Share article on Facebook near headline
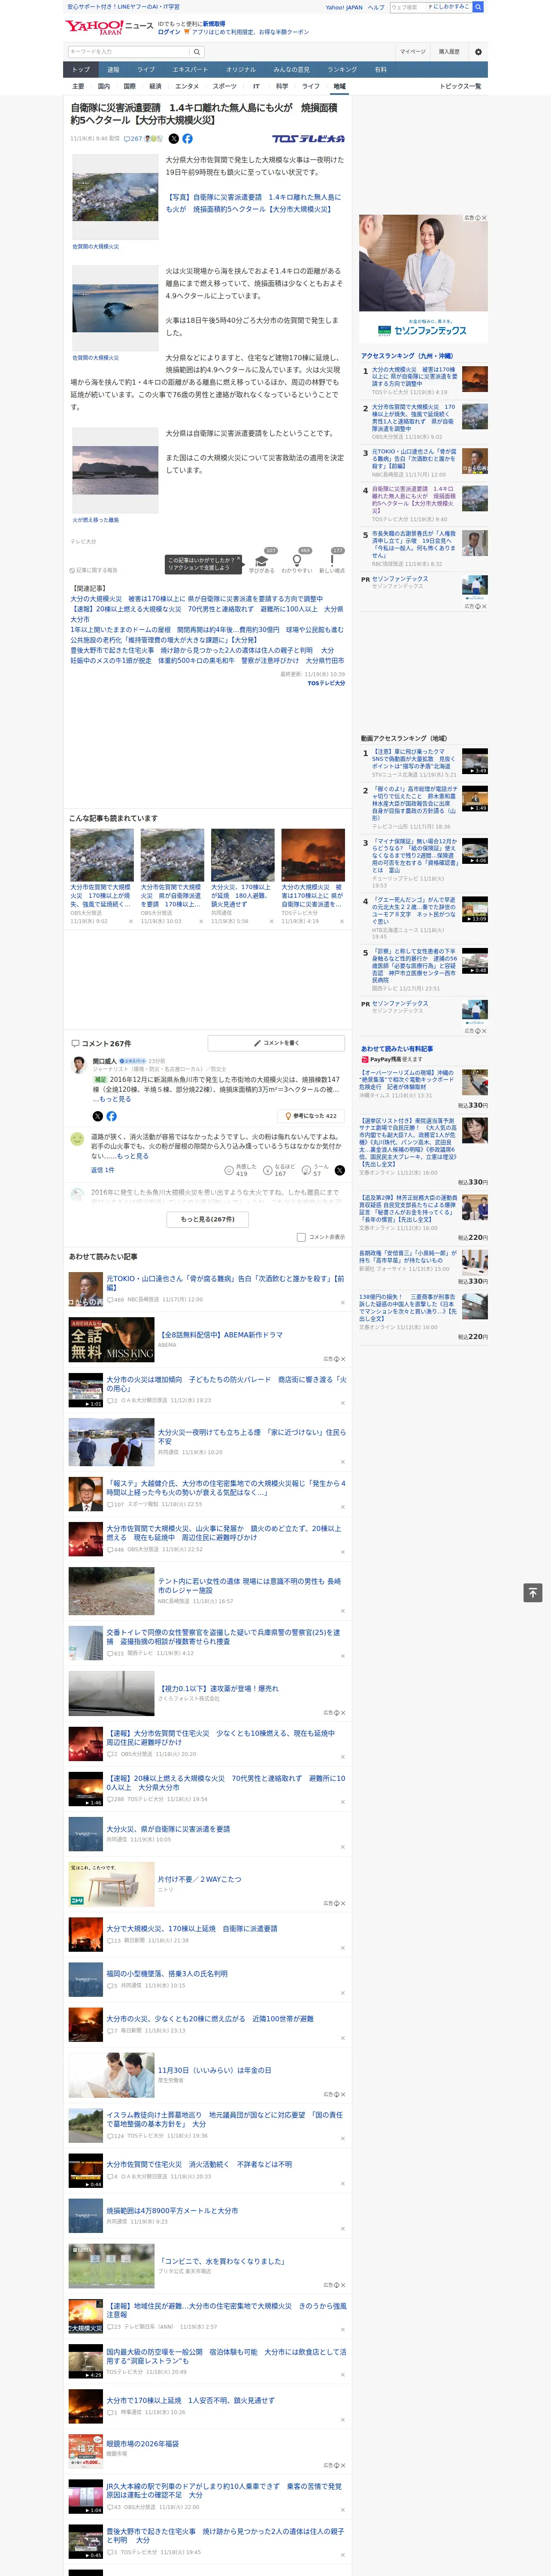Screen dimensions: 551x2576 (187, 139)
